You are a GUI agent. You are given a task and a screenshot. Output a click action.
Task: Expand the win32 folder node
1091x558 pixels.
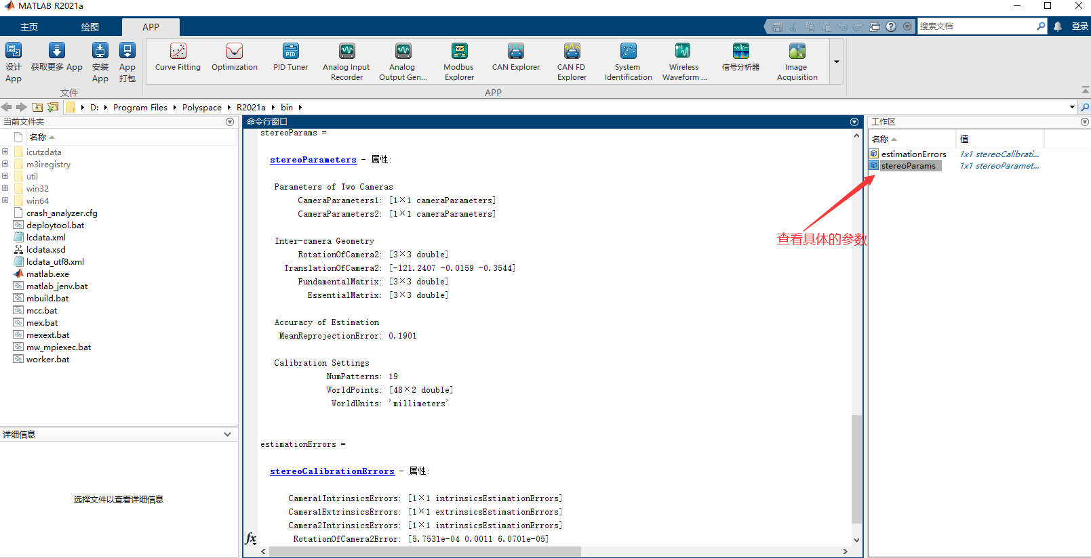(5, 188)
